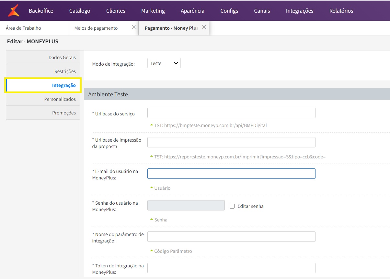This screenshot has height=279, width=390.
Task: Click the reportsteste.moneyp.com.br hint text
Action: tap(240, 157)
